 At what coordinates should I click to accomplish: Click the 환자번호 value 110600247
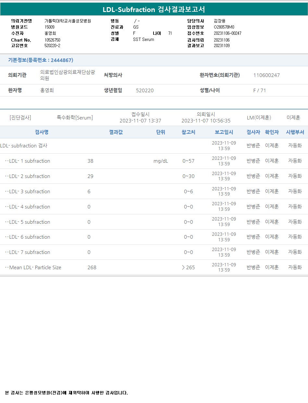[266, 75]
